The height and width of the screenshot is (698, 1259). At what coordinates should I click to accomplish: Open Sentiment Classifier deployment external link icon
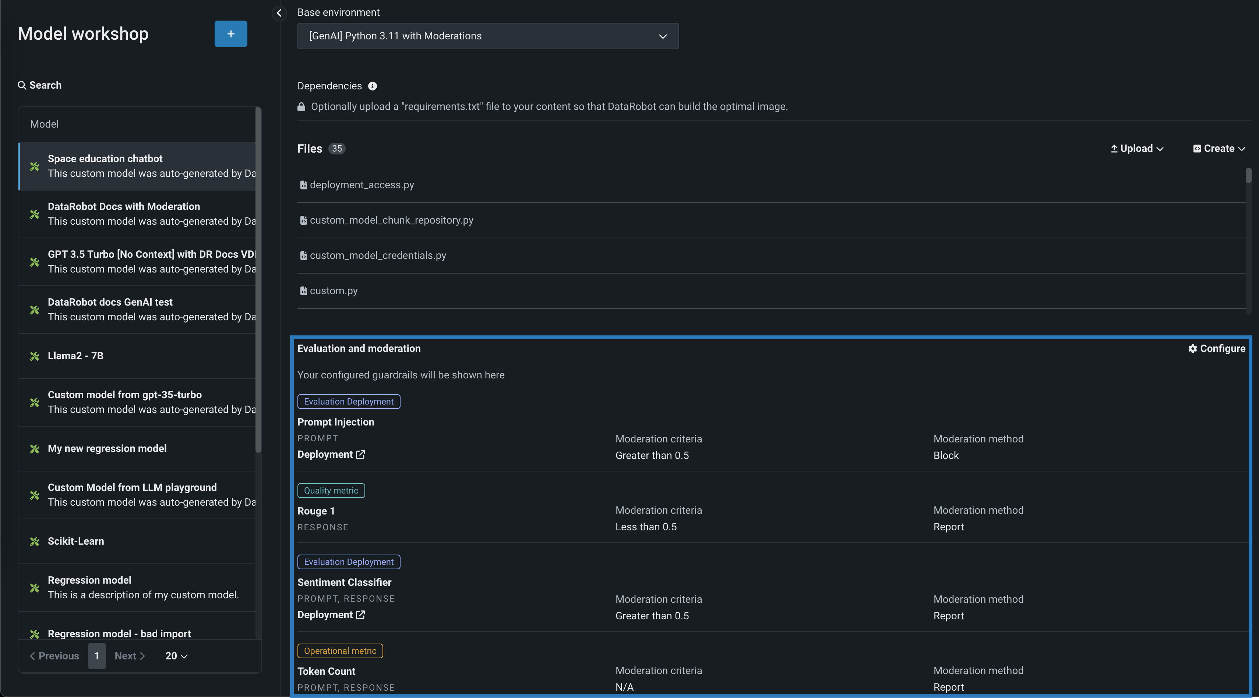tap(361, 615)
